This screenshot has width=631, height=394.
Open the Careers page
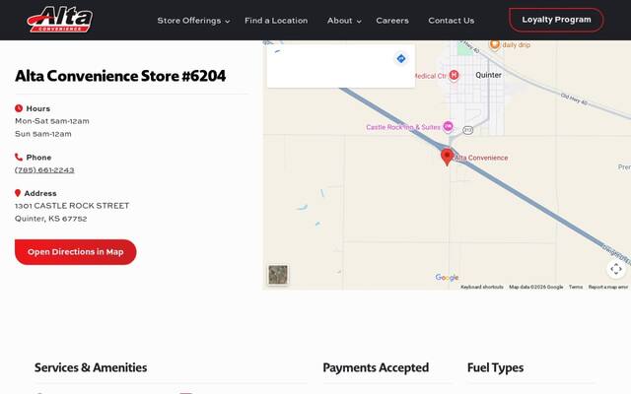(392, 21)
